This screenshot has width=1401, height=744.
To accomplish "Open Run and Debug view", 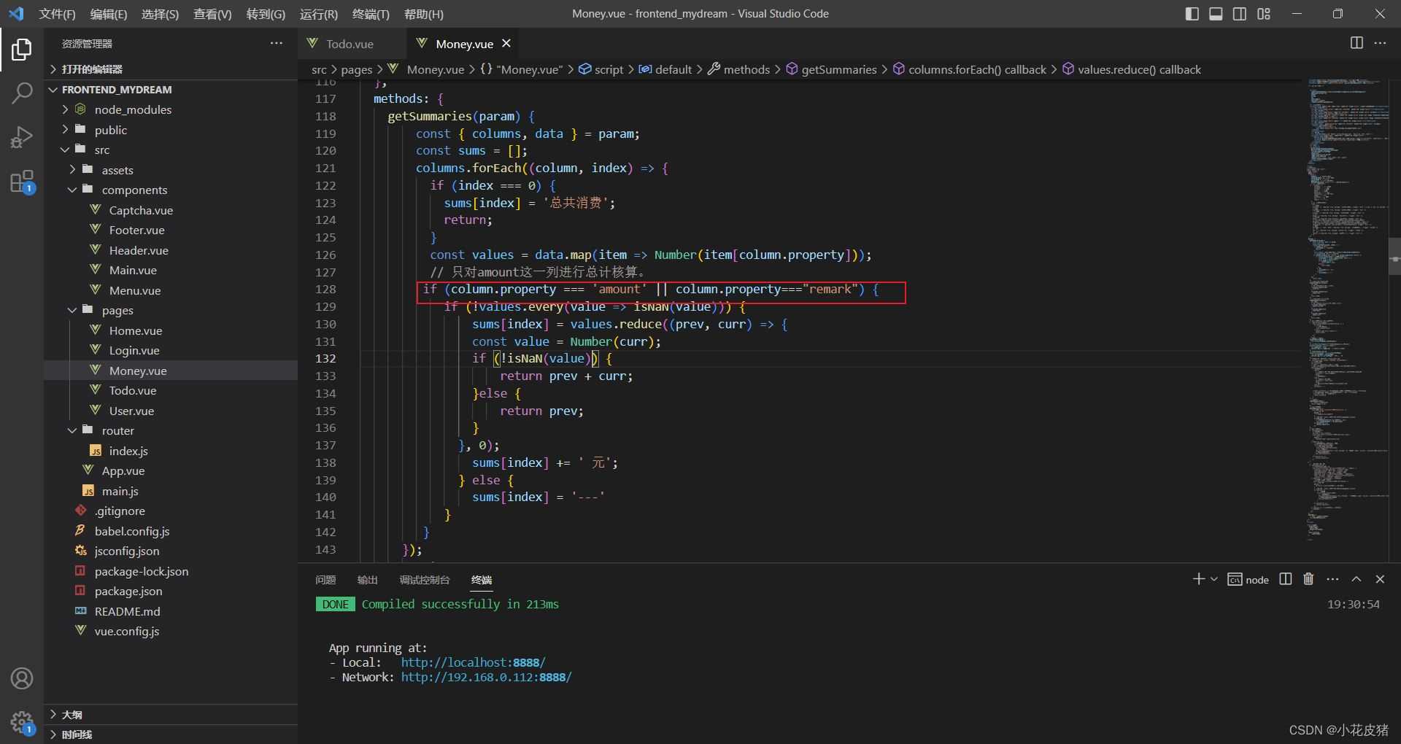I will tap(22, 136).
